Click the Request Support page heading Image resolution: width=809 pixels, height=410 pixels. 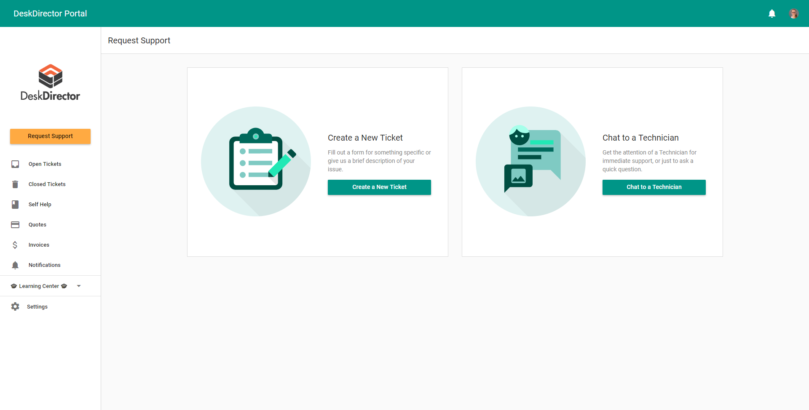(x=139, y=40)
